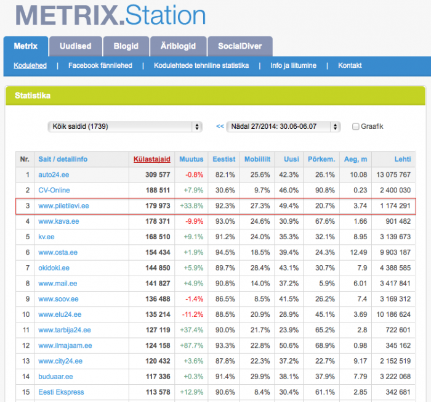
Task: Open okidoki.ee site details
Action: tap(54, 268)
